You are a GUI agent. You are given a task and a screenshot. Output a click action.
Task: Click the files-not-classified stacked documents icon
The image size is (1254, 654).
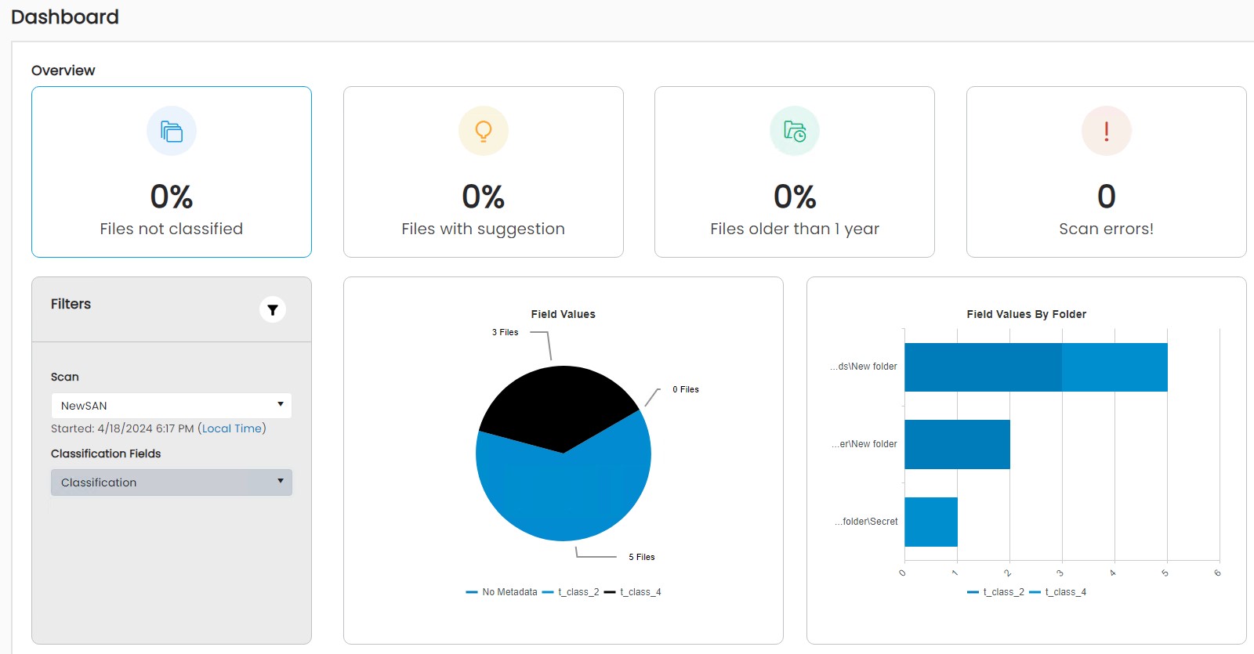click(x=172, y=131)
